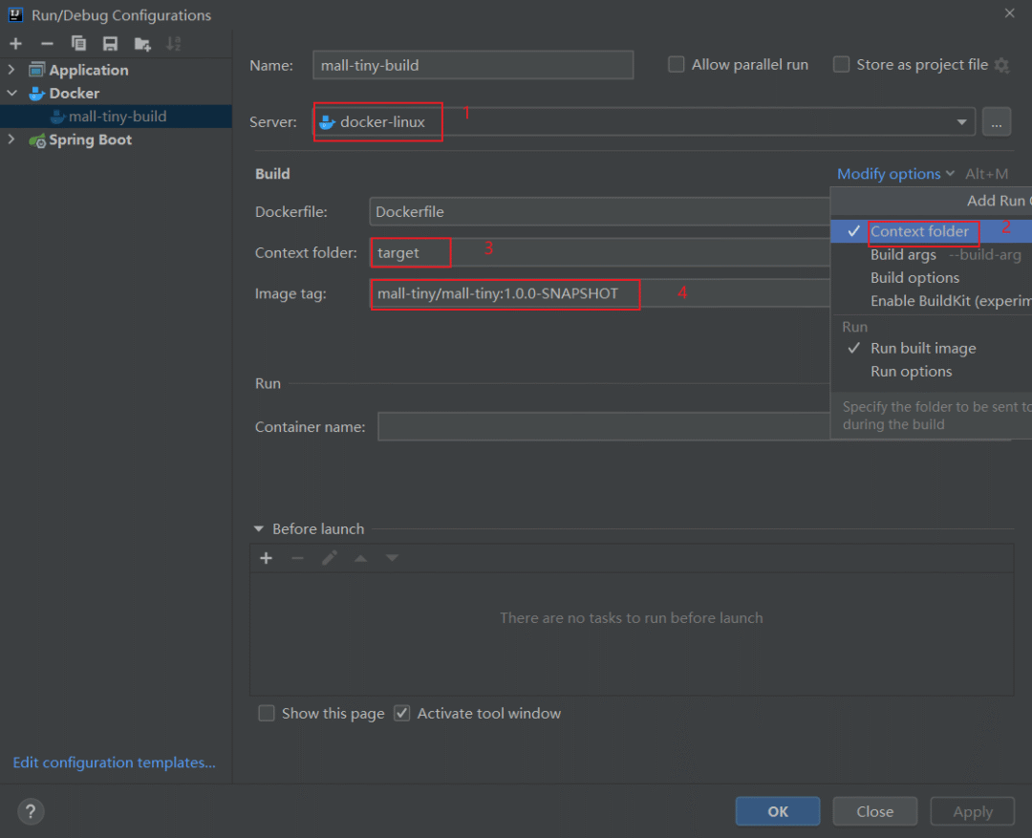Collapse the Docker tree node
The image size is (1032, 838).
coord(11,93)
